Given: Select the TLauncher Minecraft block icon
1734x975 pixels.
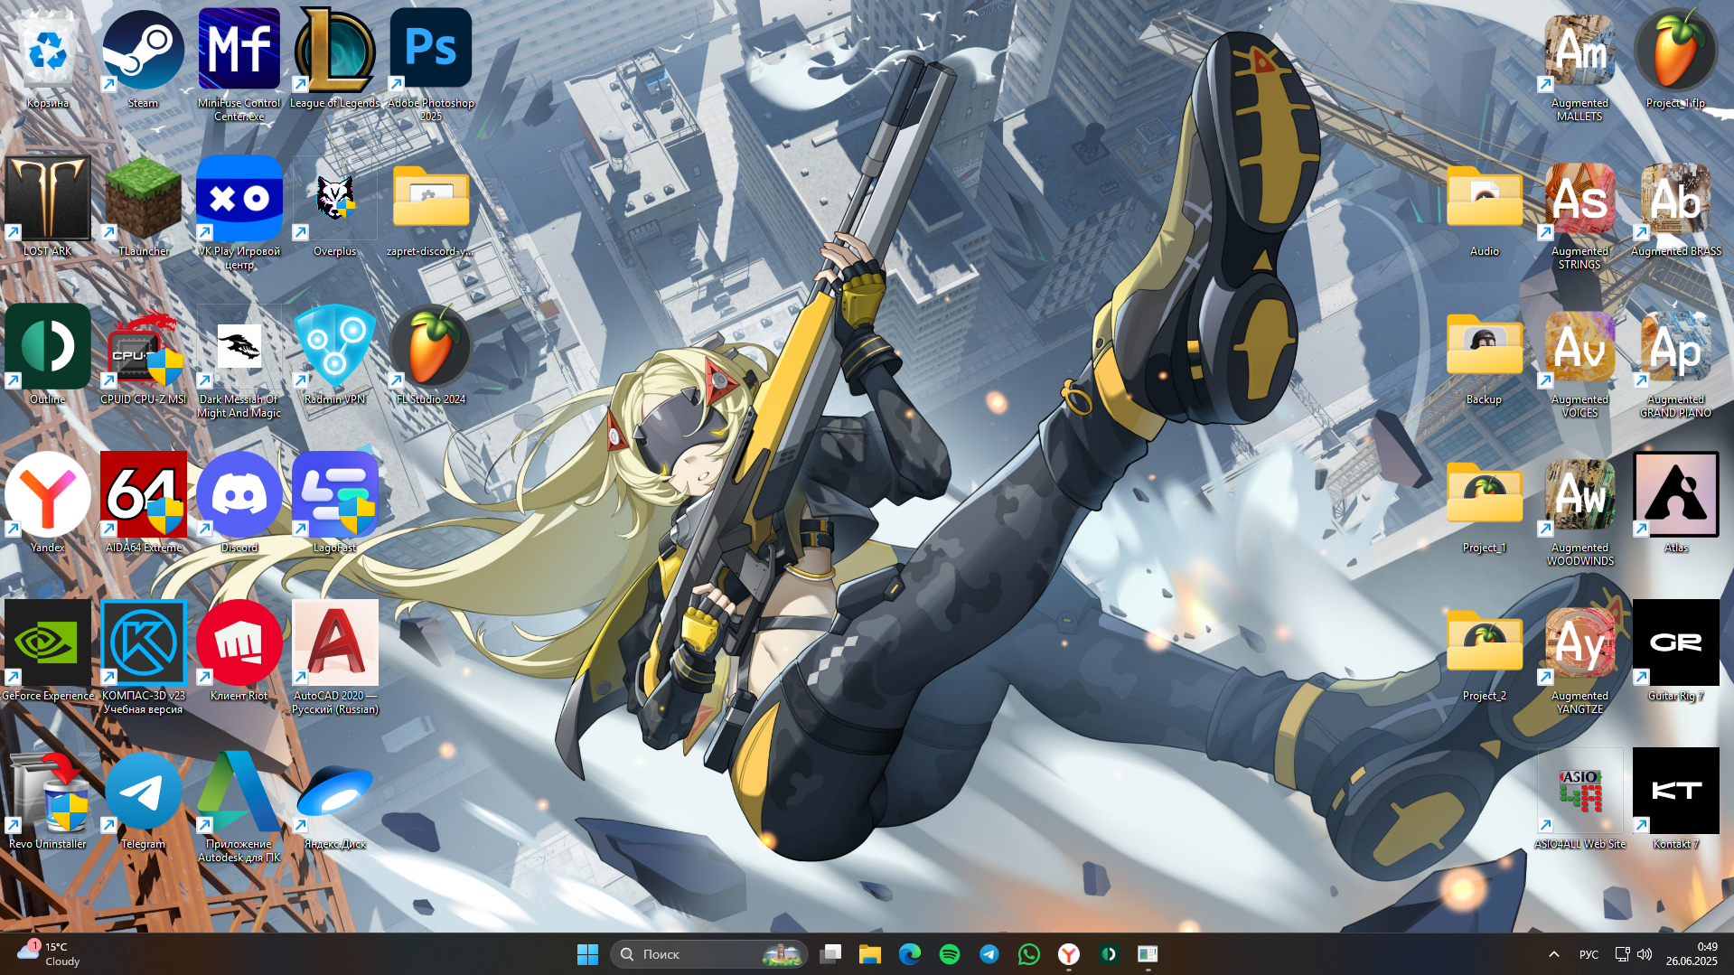Looking at the screenshot, I should 143,207.
